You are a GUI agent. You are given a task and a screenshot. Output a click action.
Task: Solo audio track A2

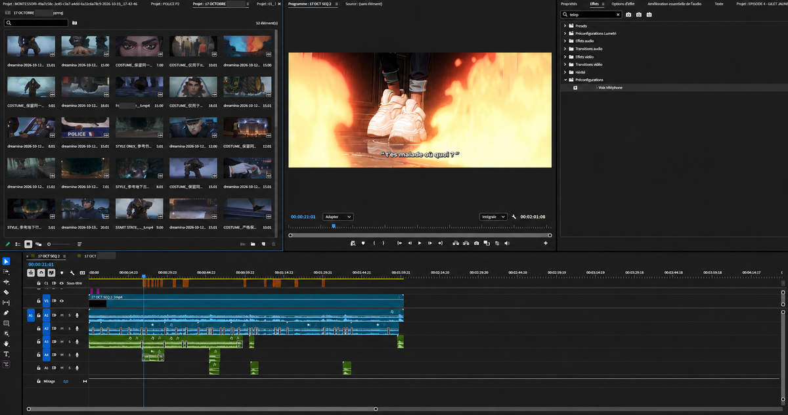tap(70, 328)
